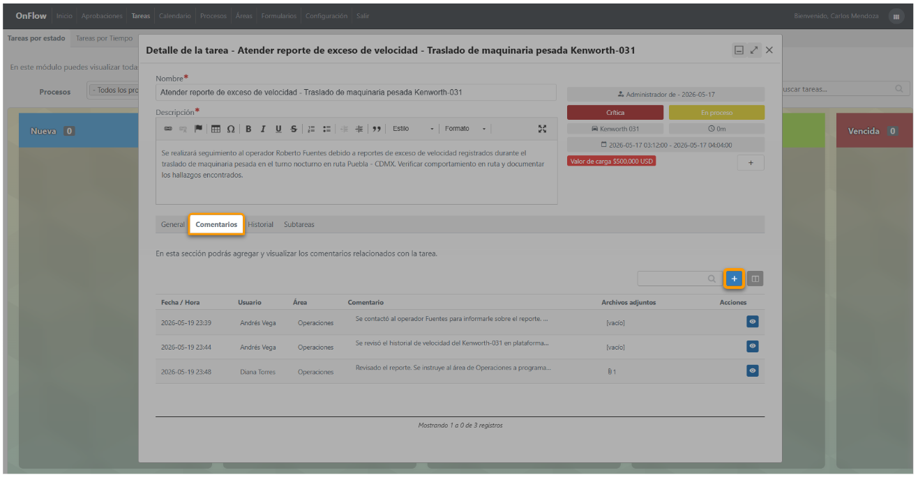The height and width of the screenshot is (477, 918).
Task: Click the Kenworth 031 vehicle button
Action: 615,129
